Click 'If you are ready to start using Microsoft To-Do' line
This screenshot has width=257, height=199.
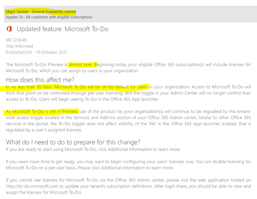[x=93, y=150]
